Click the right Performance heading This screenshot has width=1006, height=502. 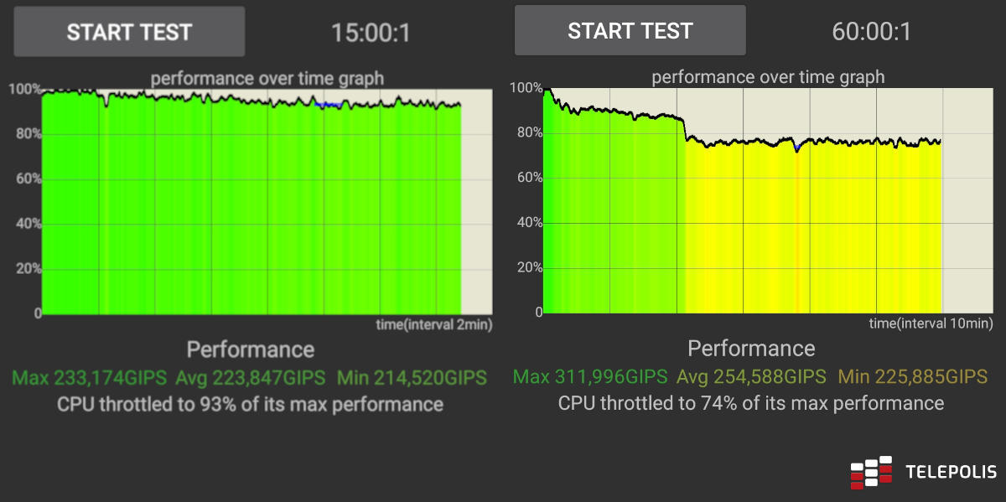[751, 349]
